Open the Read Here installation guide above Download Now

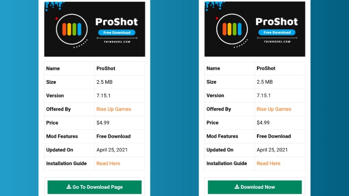tap(269, 163)
